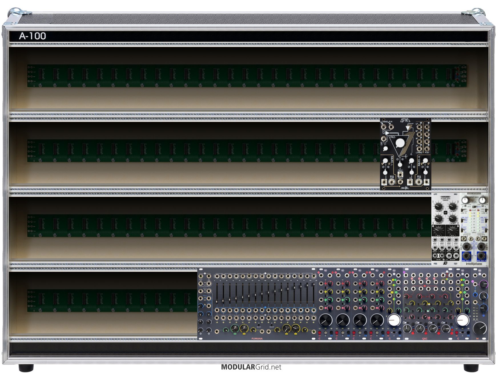This screenshot has width=503, height=373.
Task: Click the FREQ 2 jack on QPAS
Action: pos(401,182)
